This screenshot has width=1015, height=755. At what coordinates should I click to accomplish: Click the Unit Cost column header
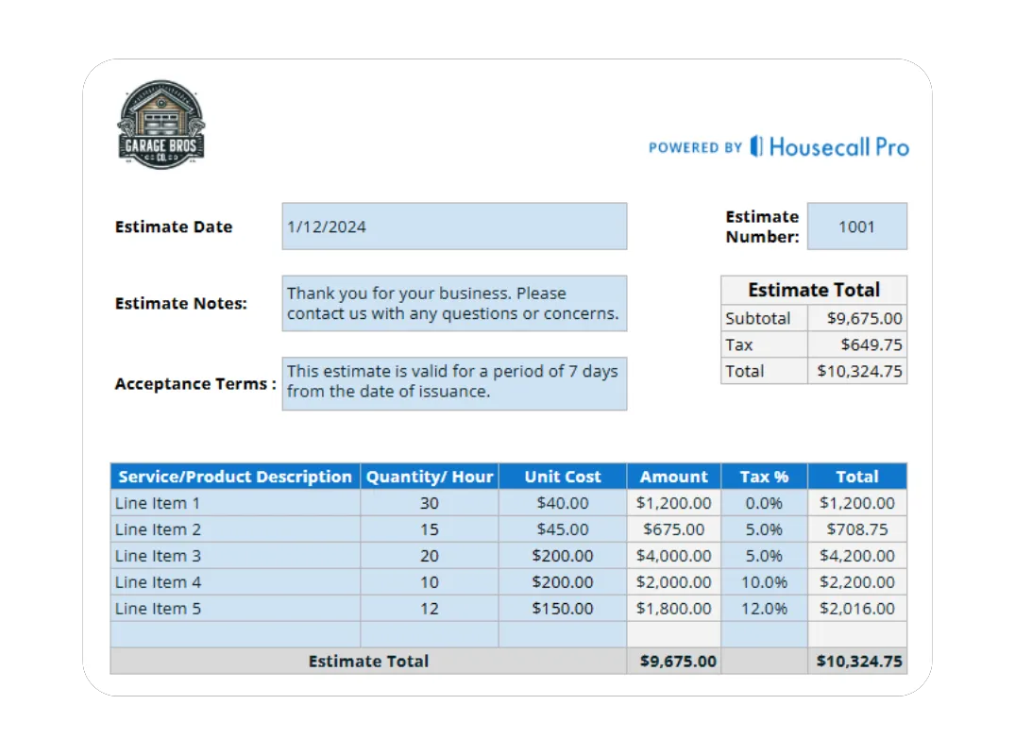(x=563, y=477)
